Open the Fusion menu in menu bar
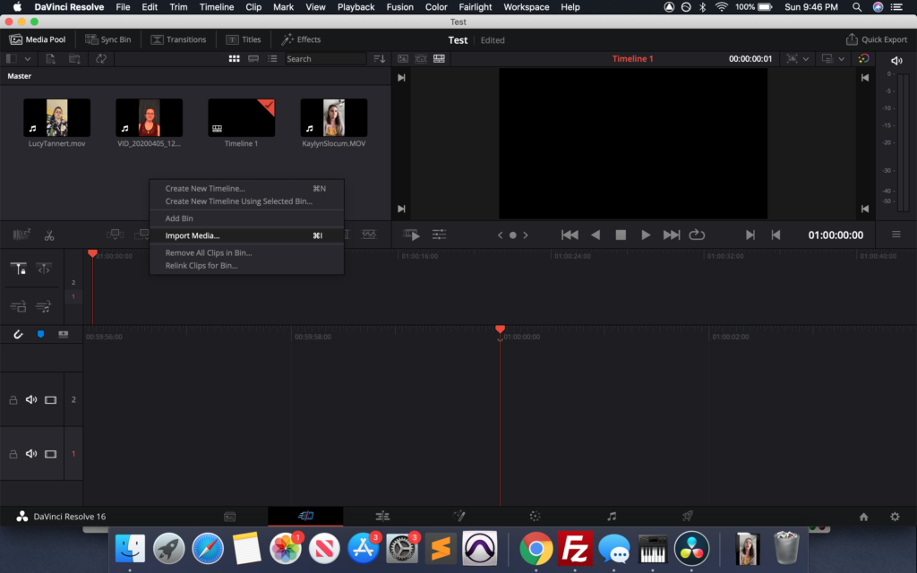Image resolution: width=917 pixels, height=573 pixels. tap(399, 7)
